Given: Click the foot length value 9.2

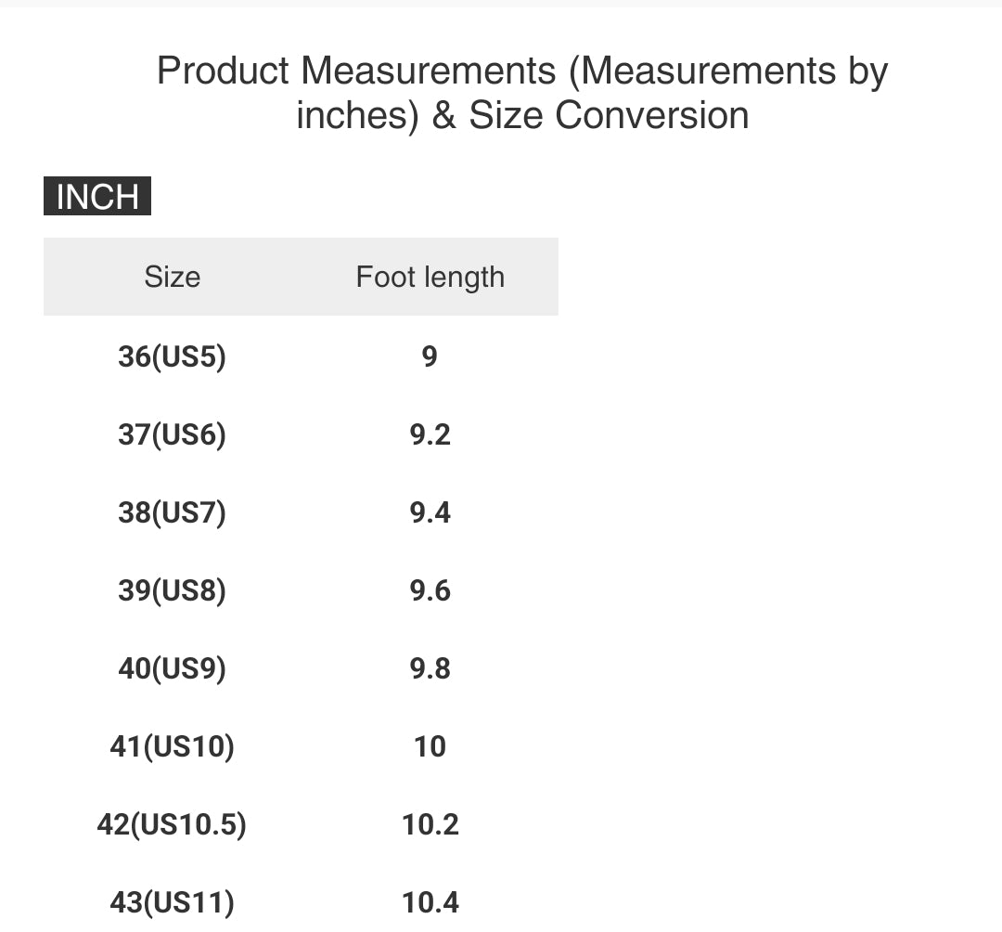Looking at the screenshot, I should [430, 434].
